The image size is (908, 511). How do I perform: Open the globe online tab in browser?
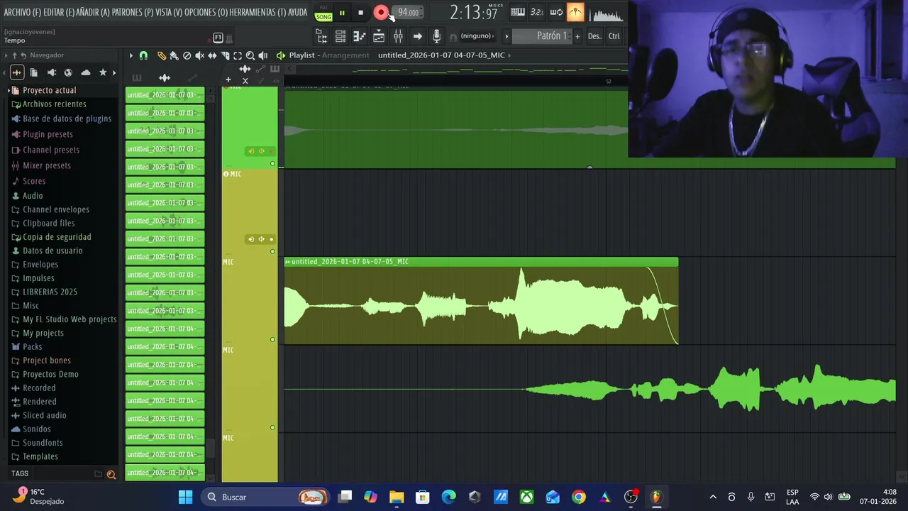[68, 72]
